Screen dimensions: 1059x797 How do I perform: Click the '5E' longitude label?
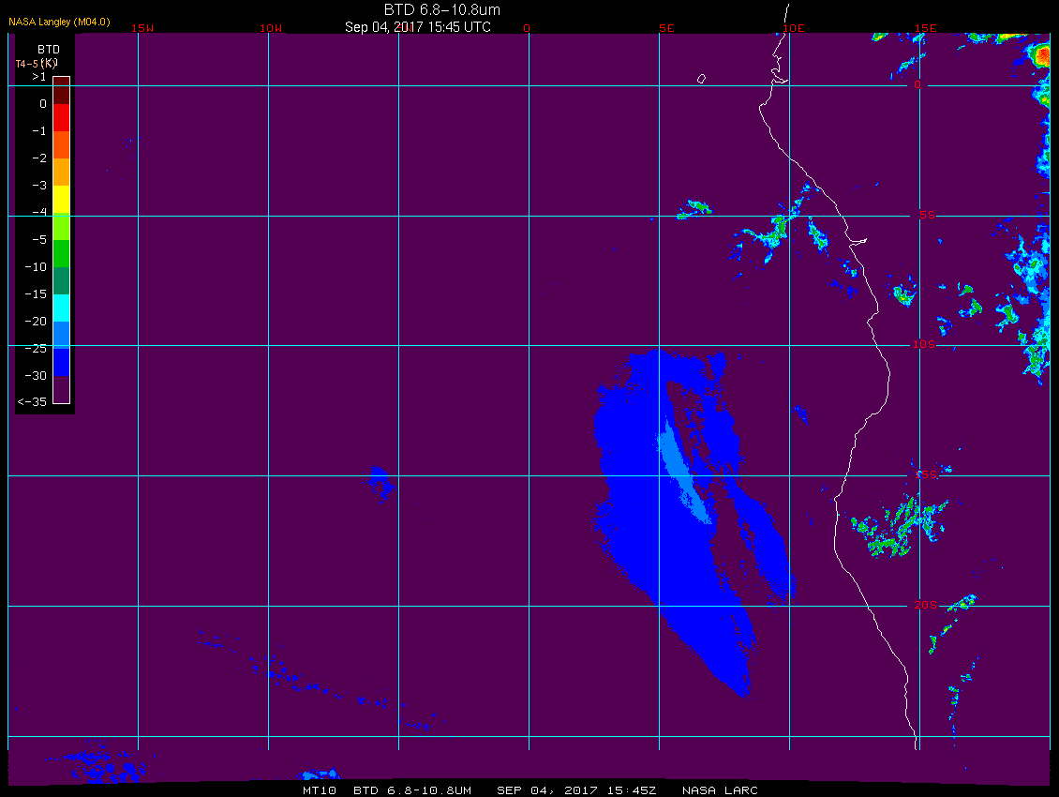click(x=666, y=28)
